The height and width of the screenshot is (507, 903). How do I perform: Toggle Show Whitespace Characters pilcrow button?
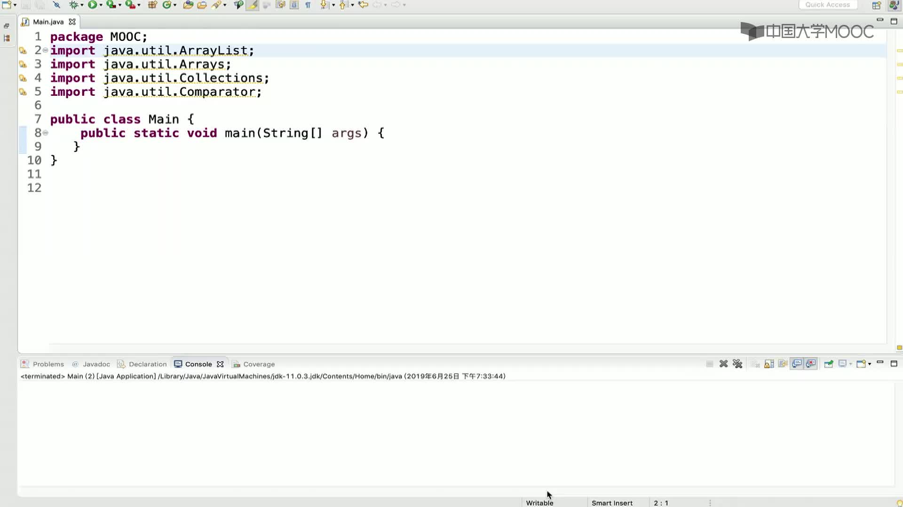308,5
